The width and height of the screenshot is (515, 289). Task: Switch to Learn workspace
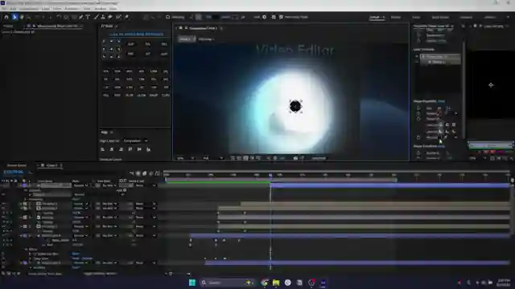pyautogui.click(x=416, y=17)
